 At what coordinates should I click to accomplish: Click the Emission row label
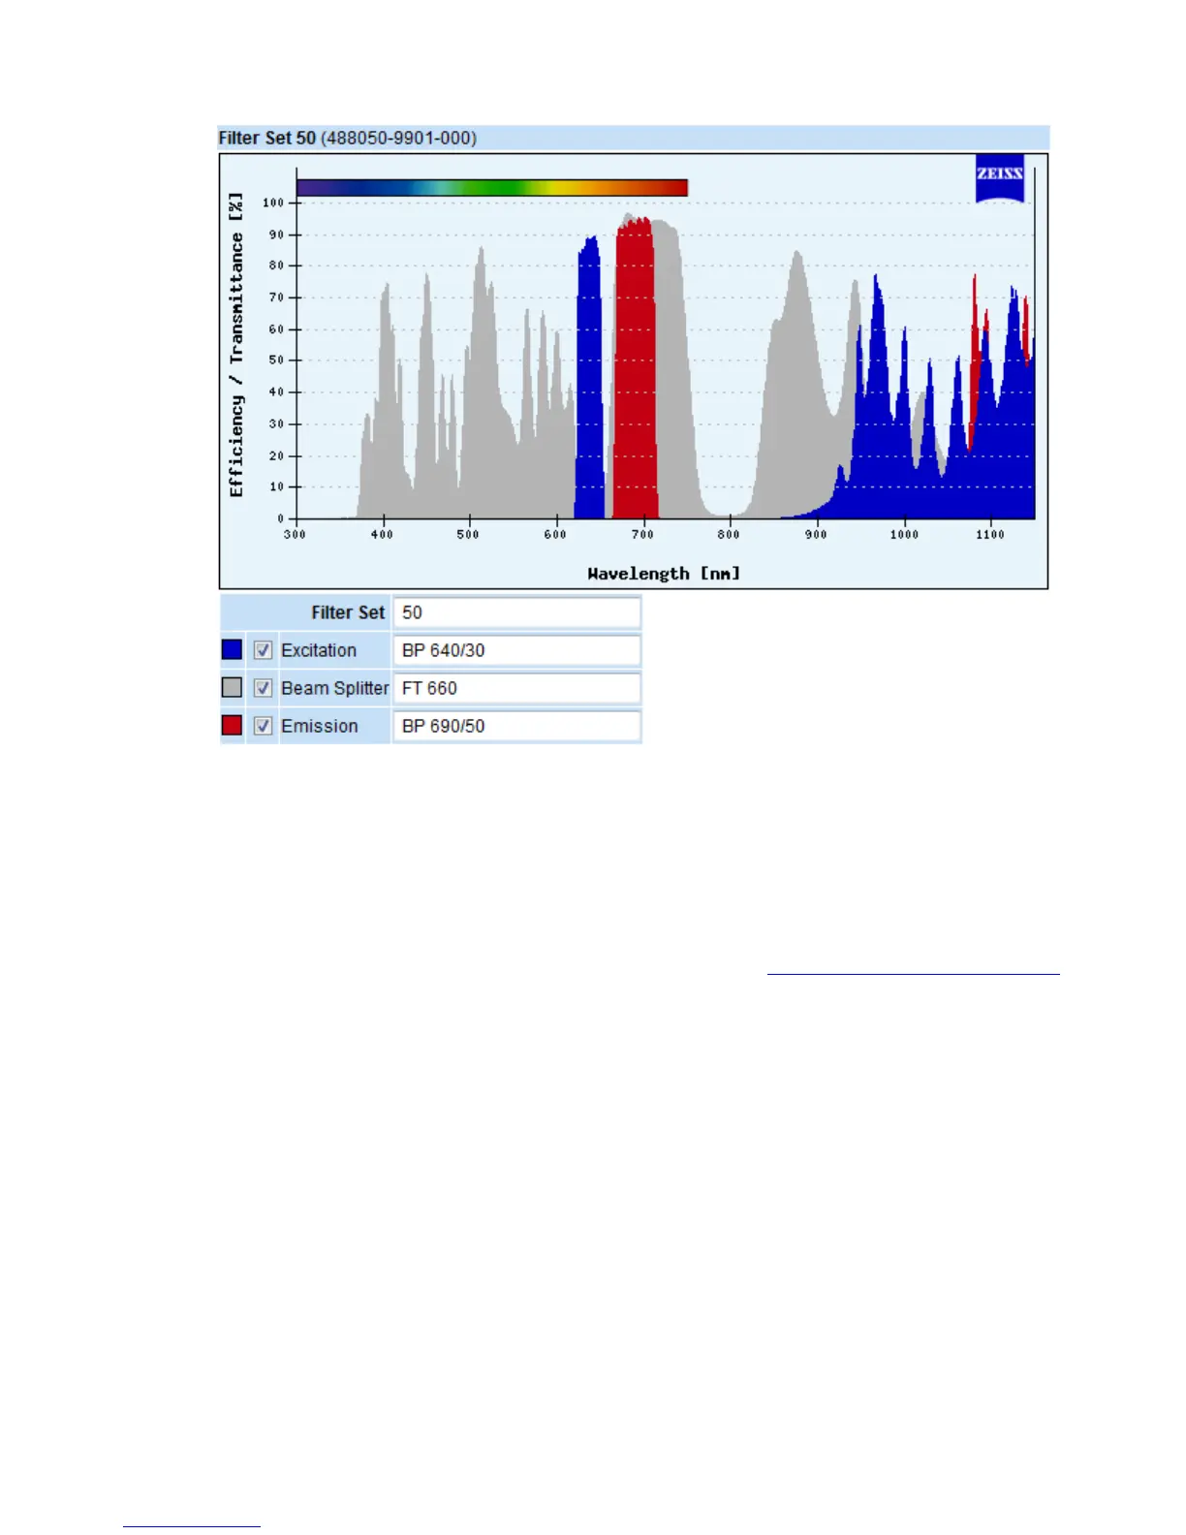(x=320, y=726)
